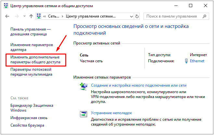Click the Ethernet plug icon
214x135 pixels.
186,61
